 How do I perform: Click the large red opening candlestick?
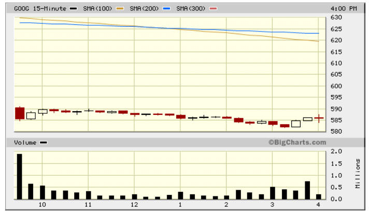20,113
